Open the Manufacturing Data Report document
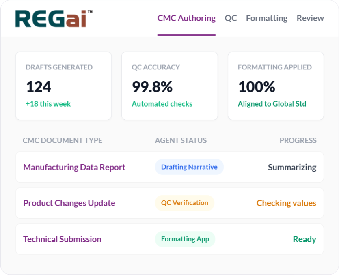 coord(74,167)
